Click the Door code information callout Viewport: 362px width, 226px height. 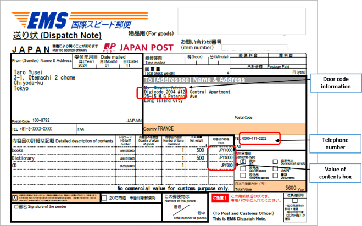click(335, 83)
